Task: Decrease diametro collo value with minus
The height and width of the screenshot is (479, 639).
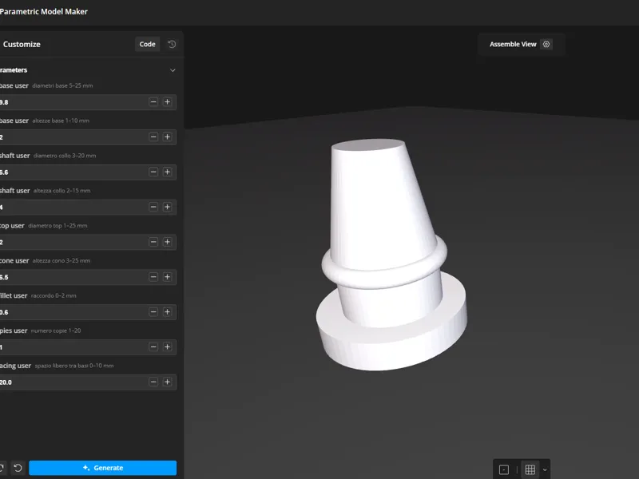Action: (153, 172)
